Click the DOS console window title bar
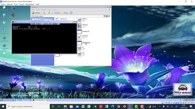Viewport: 195px width, 109px height. tap(42, 22)
